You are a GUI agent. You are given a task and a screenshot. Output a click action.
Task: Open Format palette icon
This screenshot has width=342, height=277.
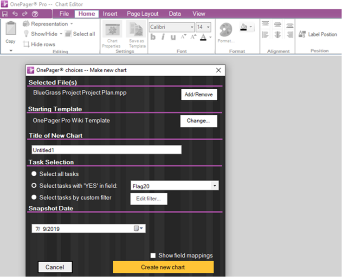226,30
